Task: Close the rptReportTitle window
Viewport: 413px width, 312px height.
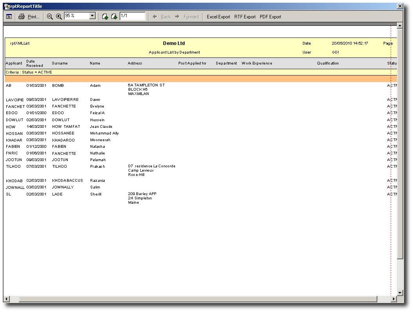Action: click(x=400, y=6)
